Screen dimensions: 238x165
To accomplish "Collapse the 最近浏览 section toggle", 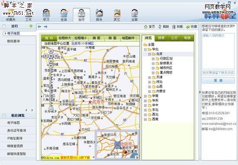I will (4, 116).
